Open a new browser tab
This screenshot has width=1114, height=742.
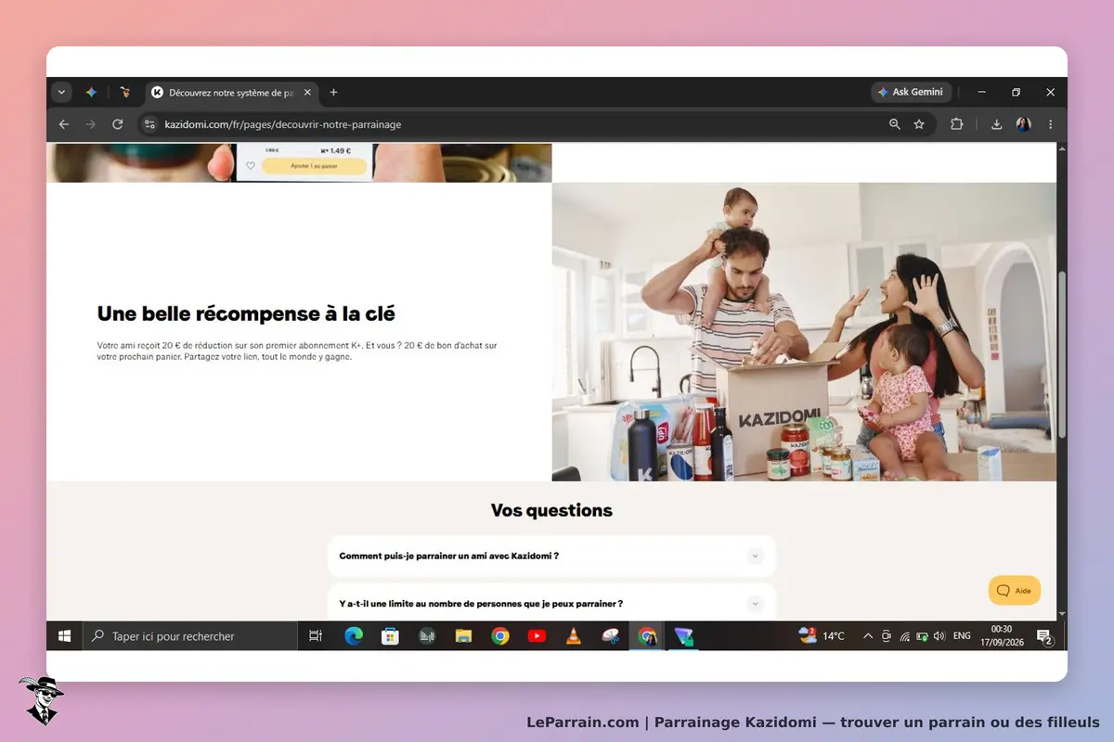[333, 92]
